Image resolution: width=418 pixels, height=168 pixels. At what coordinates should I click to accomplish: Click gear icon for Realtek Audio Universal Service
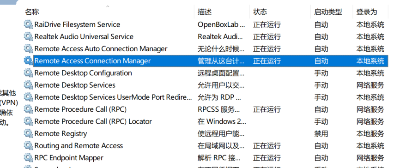click(28, 36)
